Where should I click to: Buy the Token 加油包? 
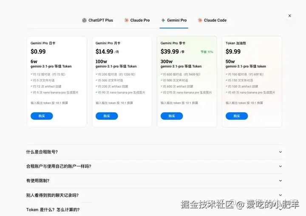(x=237, y=116)
